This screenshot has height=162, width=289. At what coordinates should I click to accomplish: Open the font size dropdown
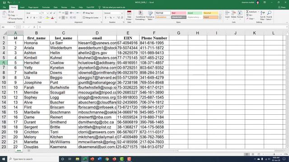pyautogui.click(x=47, y=13)
